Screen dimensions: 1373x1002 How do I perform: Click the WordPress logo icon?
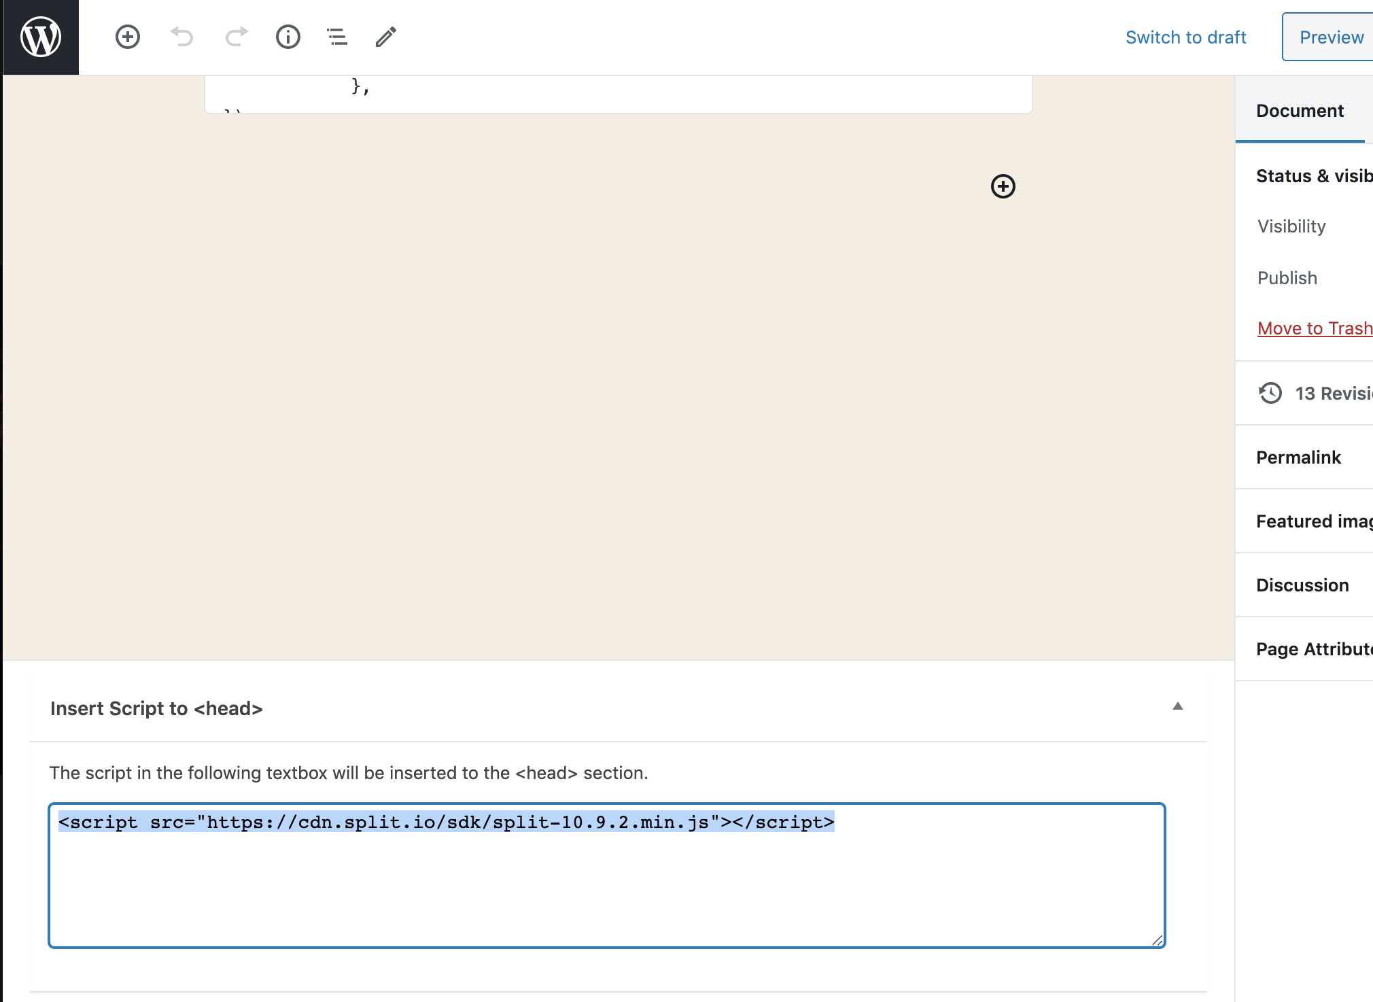coord(41,37)
